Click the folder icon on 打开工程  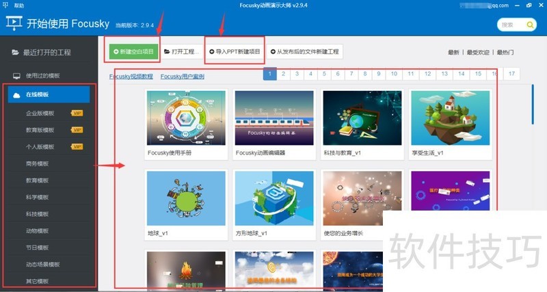coord(167,52)
